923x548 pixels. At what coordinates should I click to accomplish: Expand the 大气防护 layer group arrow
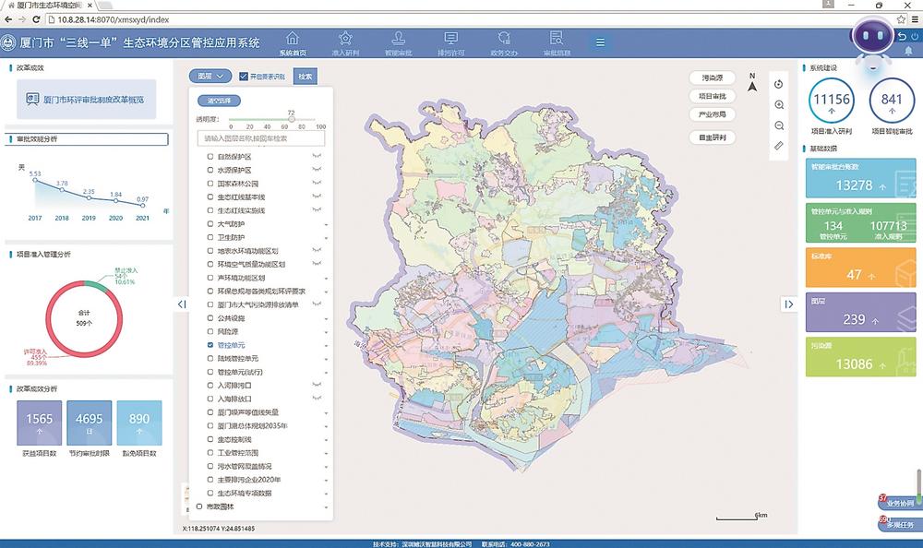[x=326, y=224]
